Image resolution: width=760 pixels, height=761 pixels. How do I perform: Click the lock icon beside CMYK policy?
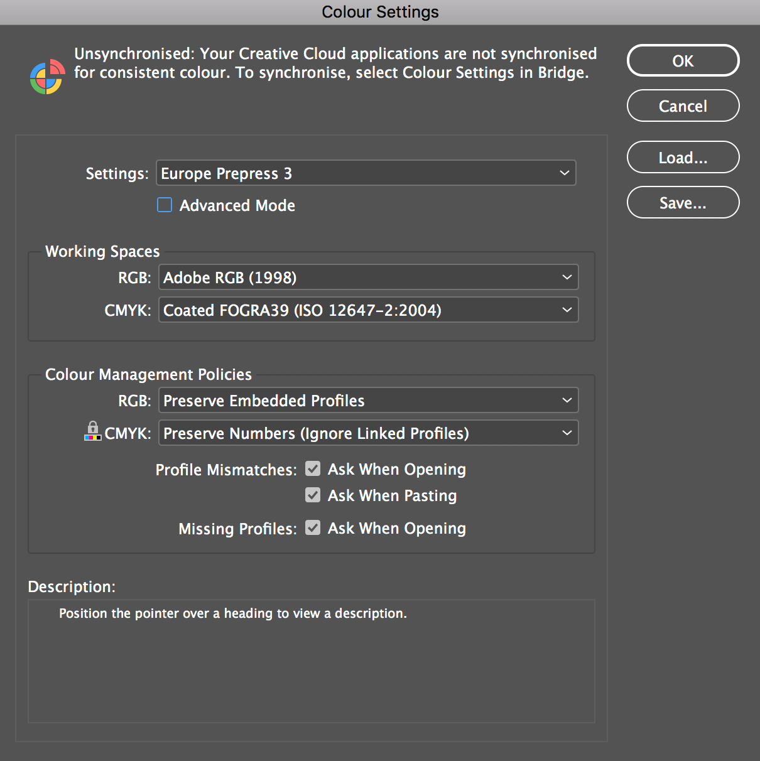coord(92,432)
